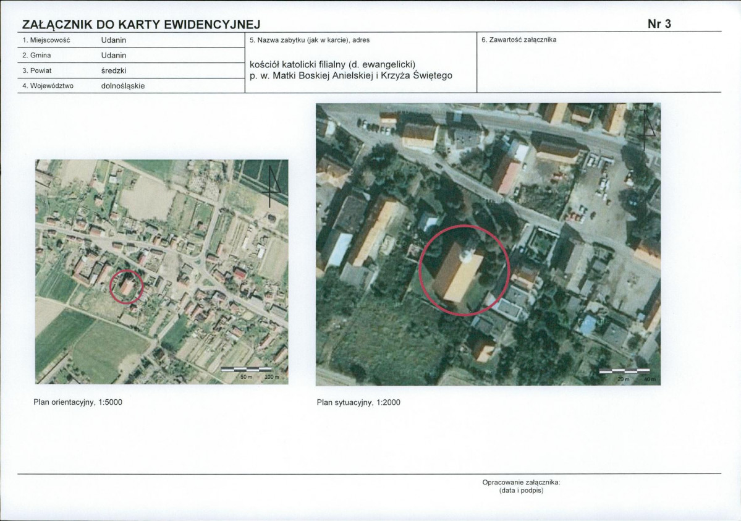
Task: Click the red circle on the orientation plan
Action: (126, 287)
